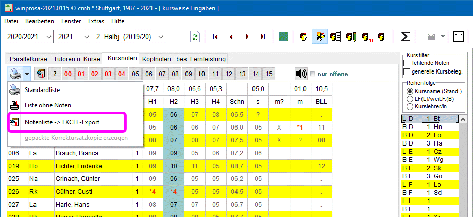The height and width of the screenshot is (217, 473).
Task: Switch to the Kopfnoten tab
Action: click(x=156, y=59)
